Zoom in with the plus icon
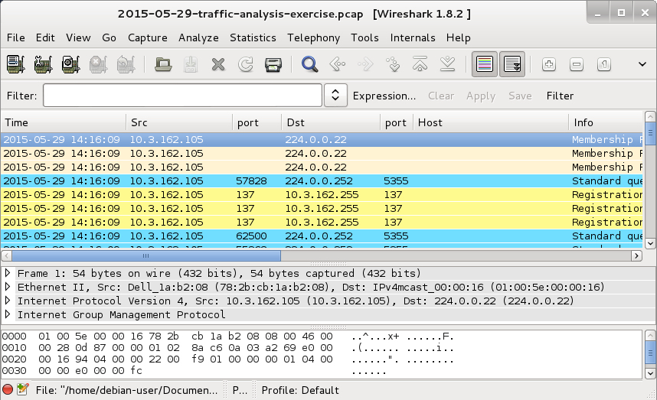657x400 pixels. 549,64
